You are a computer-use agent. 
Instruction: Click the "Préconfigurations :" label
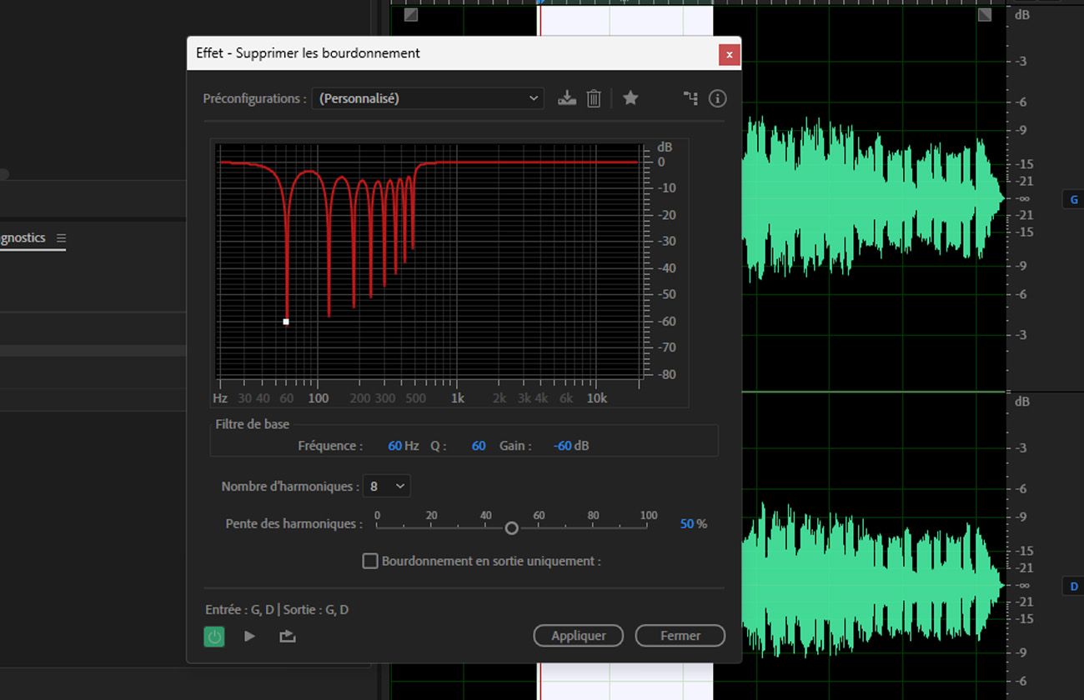tap(254, 98)
